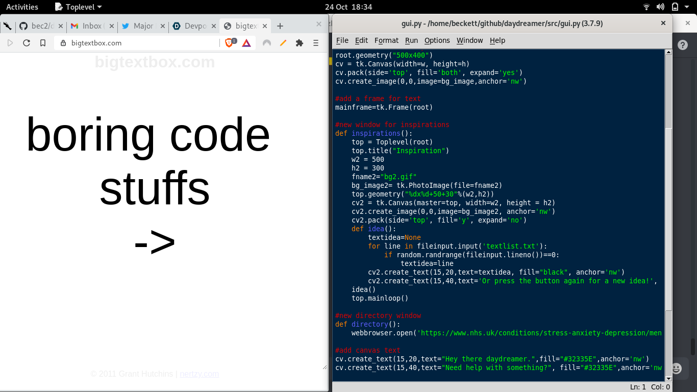Click the 'Col: 0' status indicator
This screenshot has width=697, height=392.
click(660, 387)
